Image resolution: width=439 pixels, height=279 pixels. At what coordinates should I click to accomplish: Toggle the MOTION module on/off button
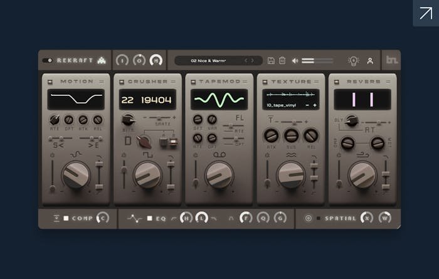(x=51, y=82)
